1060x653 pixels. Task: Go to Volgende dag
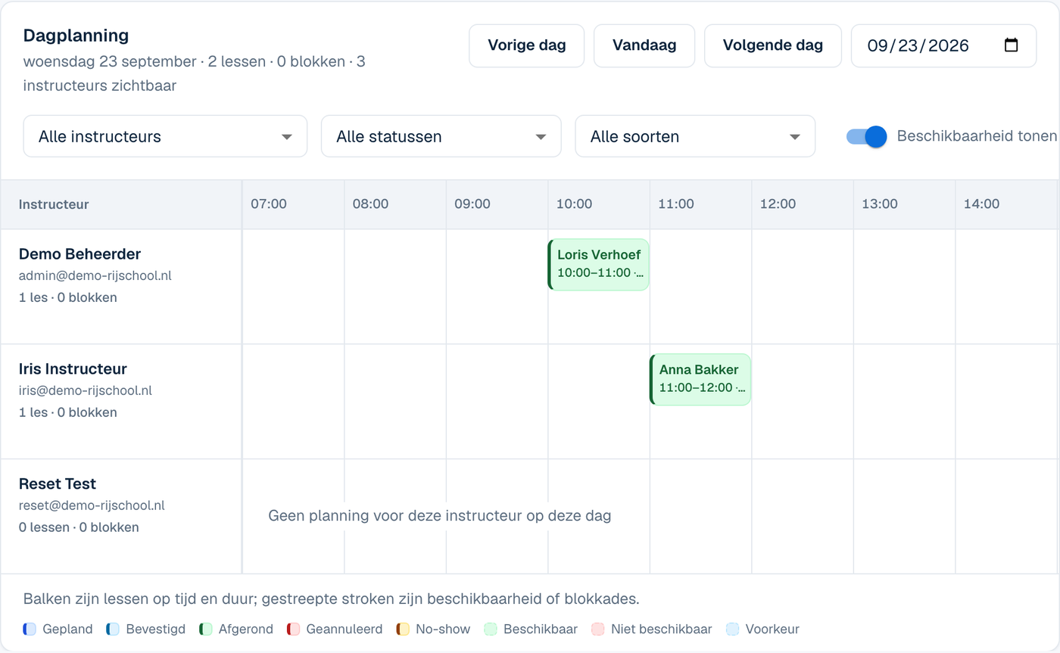tap(773, 45)
